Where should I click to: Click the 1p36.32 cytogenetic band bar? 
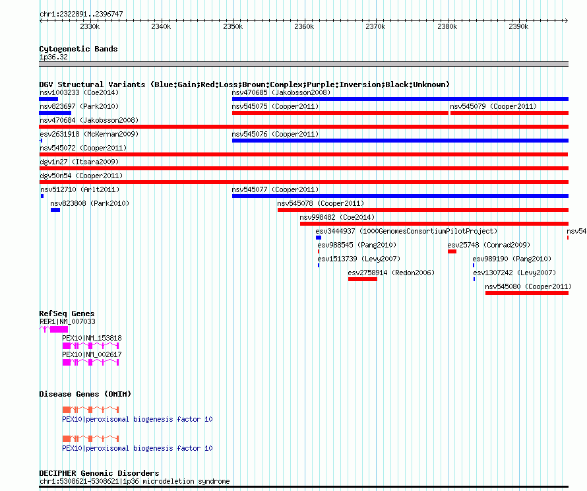pos(303,64)
